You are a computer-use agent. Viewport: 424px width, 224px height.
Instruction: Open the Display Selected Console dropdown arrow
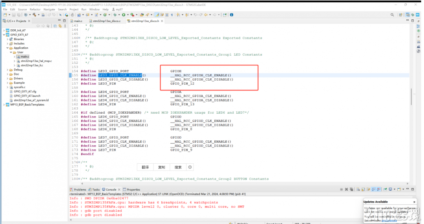(x=395, y=190)
